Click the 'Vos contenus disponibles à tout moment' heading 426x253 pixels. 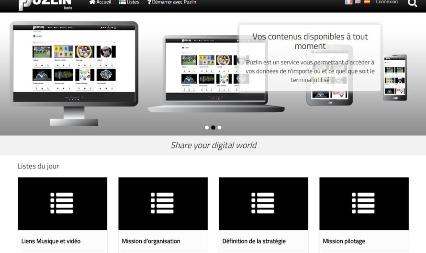coord(310,41)
